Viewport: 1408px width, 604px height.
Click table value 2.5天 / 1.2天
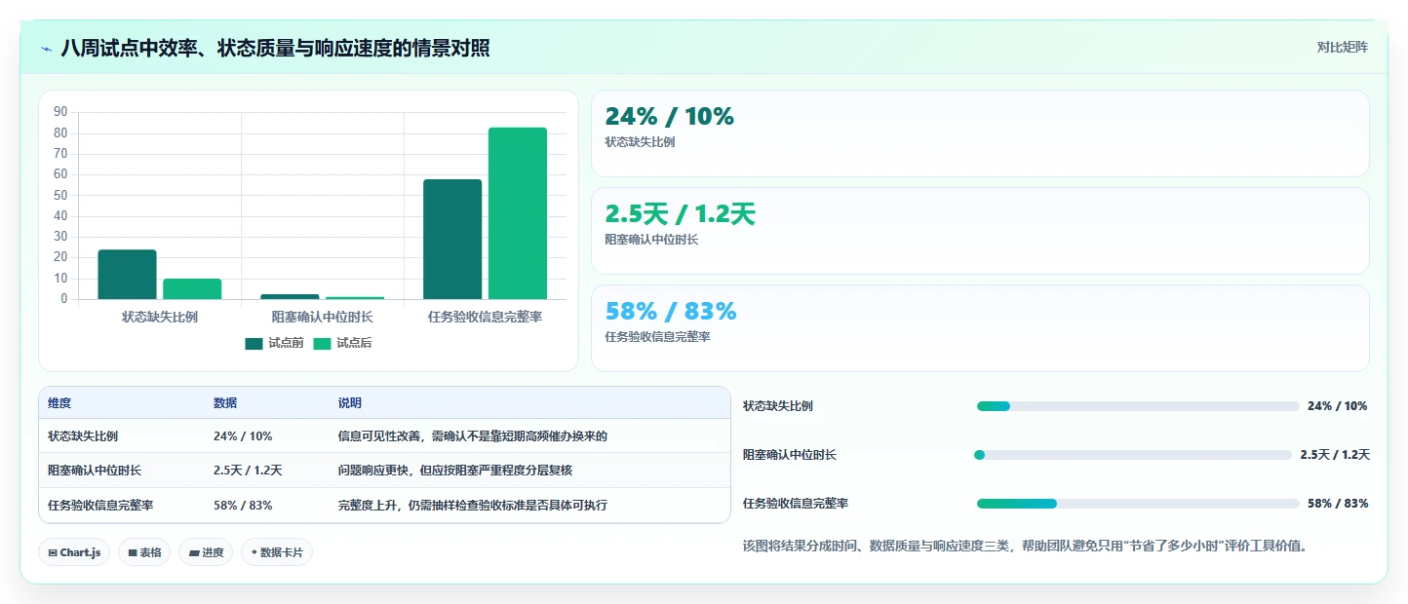[248, 471]
